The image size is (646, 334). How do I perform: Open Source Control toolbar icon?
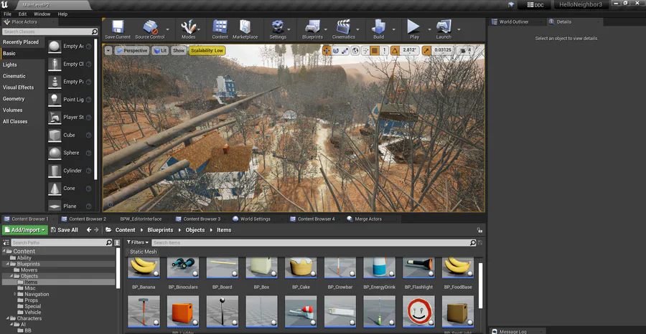pyautogui.click(x=151, y=27)
